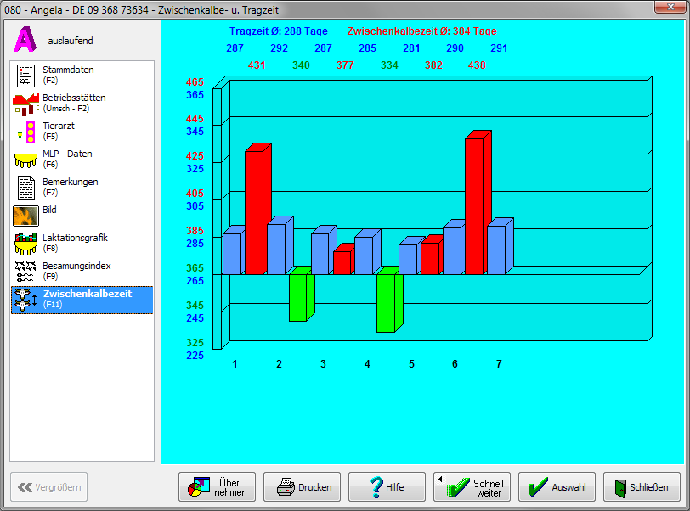690x511 pixels.
Task: Click the blue value 290
Action: click(455, 48)
